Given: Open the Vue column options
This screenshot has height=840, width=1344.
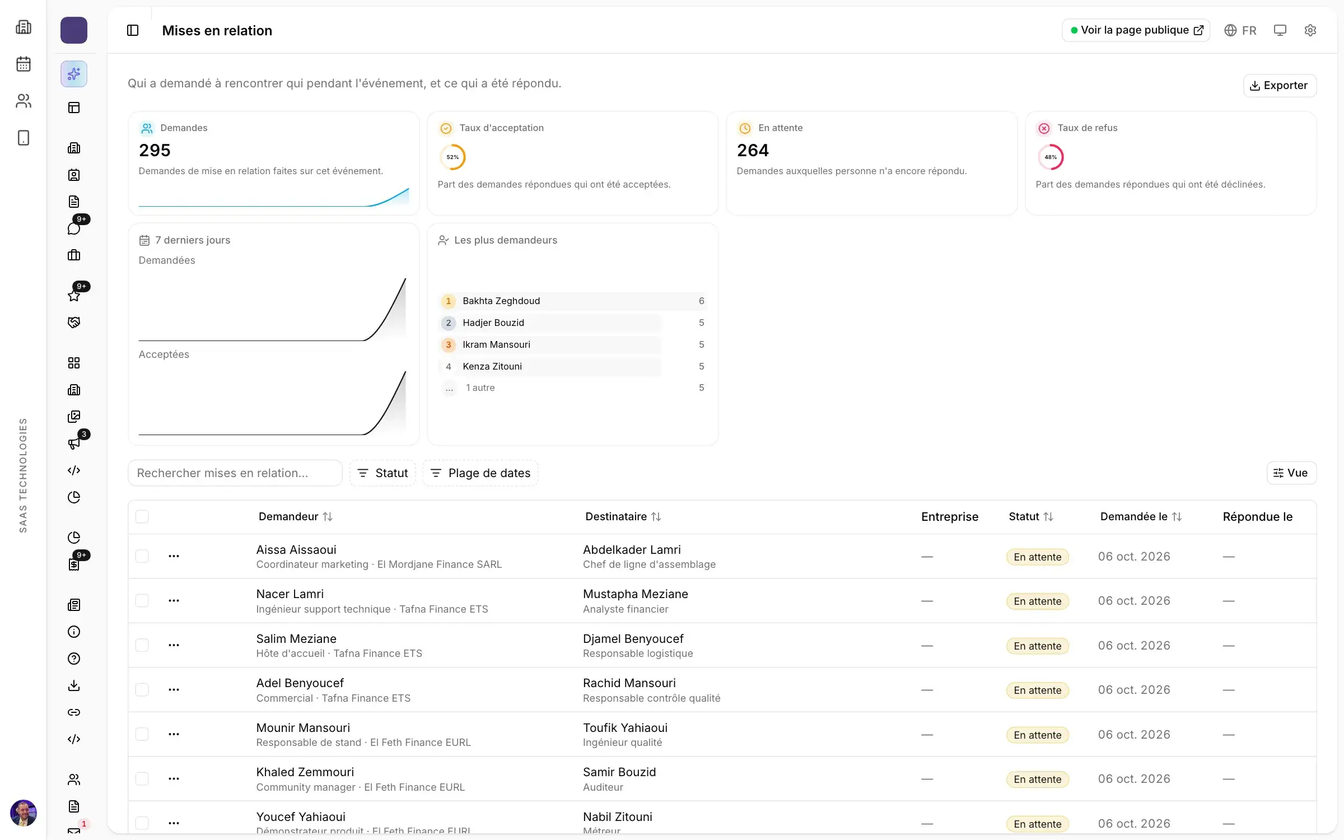Looking at the screenshot, I should [x=1291, y=473].
